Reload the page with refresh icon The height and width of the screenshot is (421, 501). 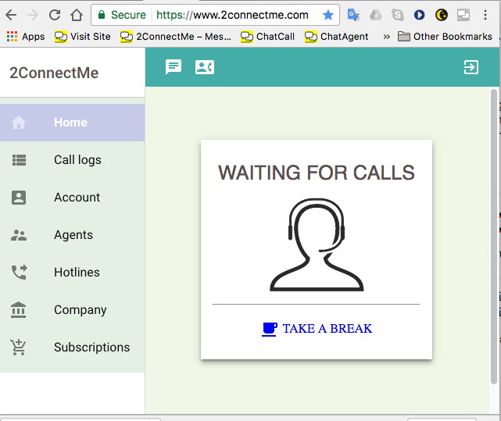[x=55, y=15]
